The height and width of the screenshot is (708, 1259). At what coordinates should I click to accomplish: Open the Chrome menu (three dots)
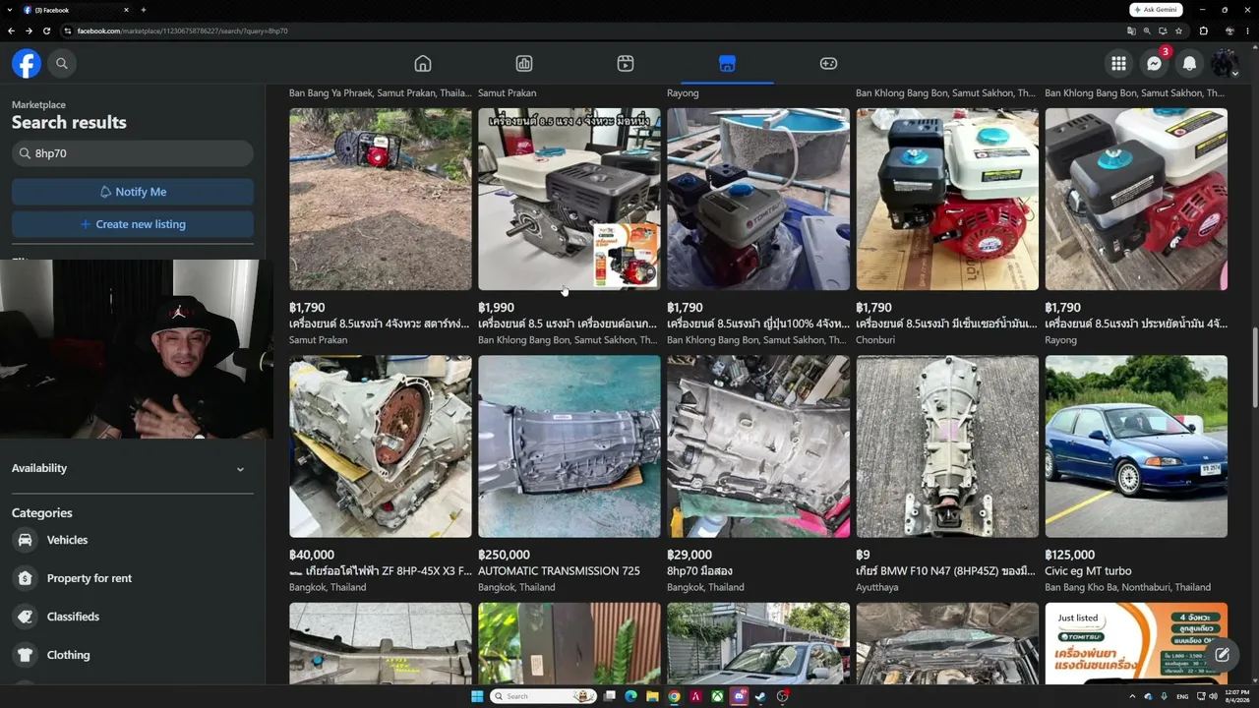coord(1246,30)
